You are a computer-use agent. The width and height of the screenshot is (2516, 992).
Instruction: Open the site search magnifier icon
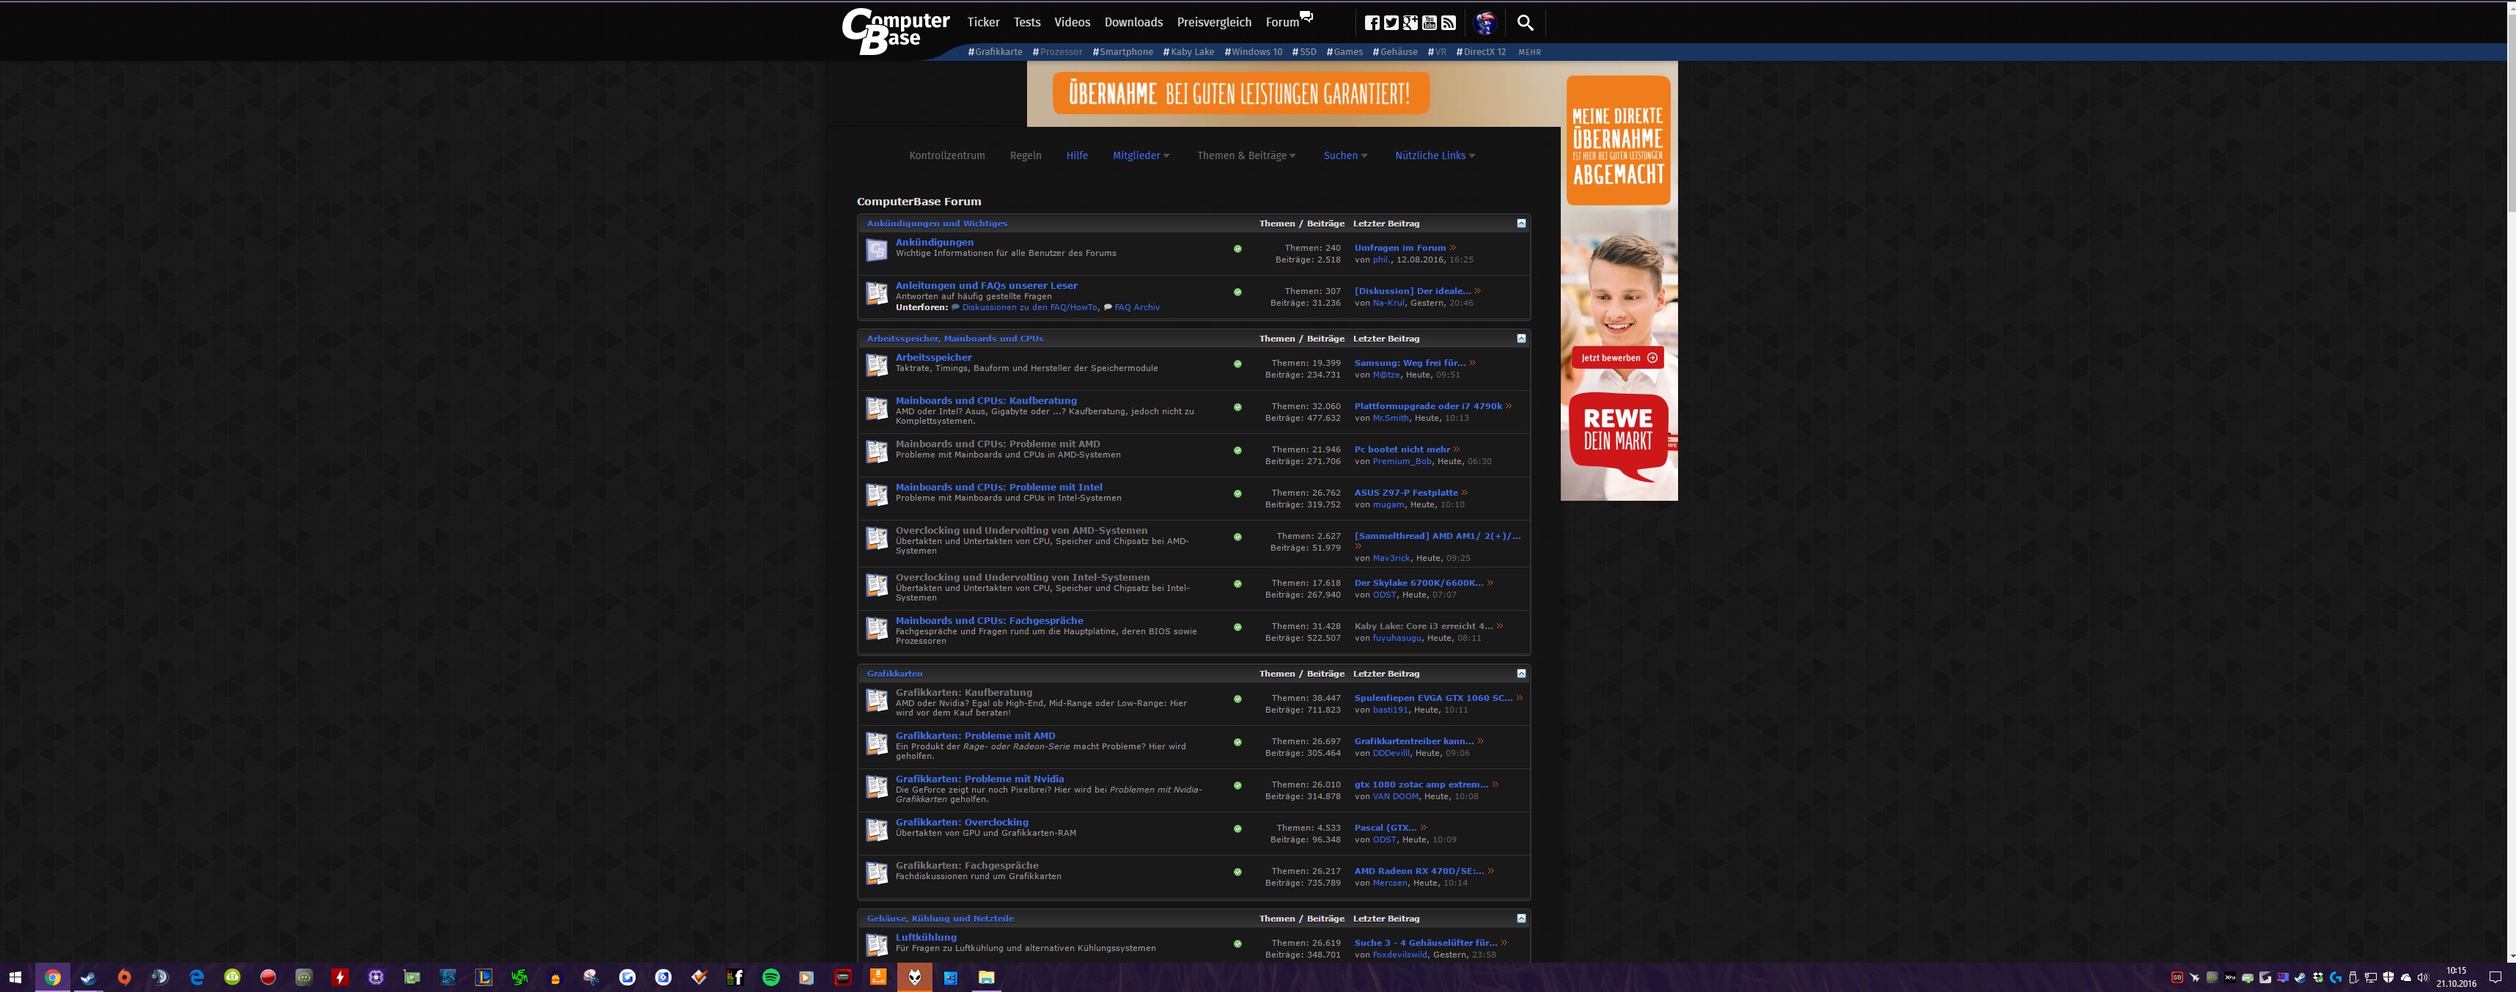click(x=1525, y=23)
